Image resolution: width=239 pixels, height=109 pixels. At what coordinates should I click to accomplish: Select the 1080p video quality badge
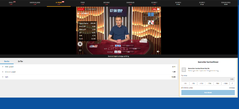(154, 9)
